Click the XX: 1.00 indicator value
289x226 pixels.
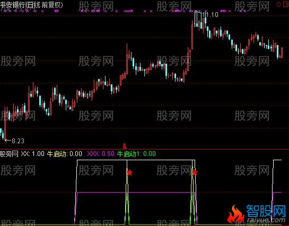[33, 154]
